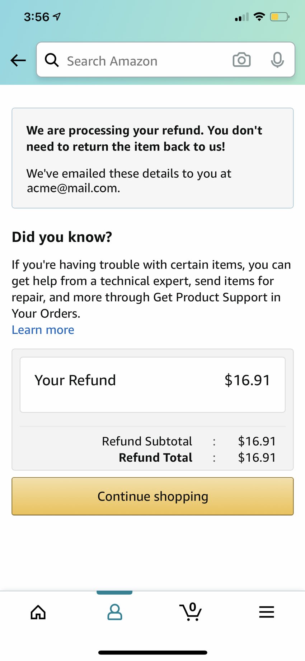Viewport: 305px width, 661px height.
Task: Open the Profile account icon
Action: click(114, 612)
